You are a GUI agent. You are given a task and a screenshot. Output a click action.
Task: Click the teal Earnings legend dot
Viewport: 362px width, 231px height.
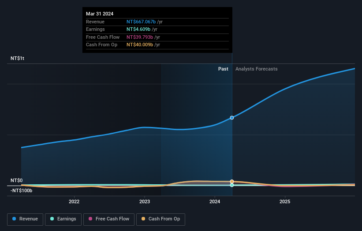coord(52,219)
